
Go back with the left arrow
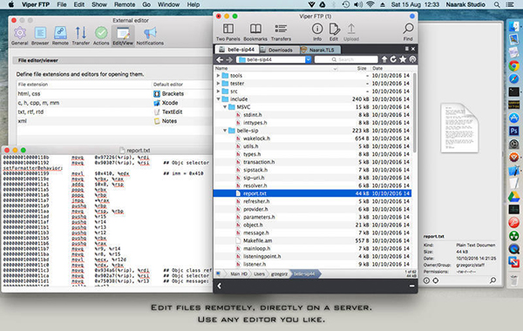point(220,59)
